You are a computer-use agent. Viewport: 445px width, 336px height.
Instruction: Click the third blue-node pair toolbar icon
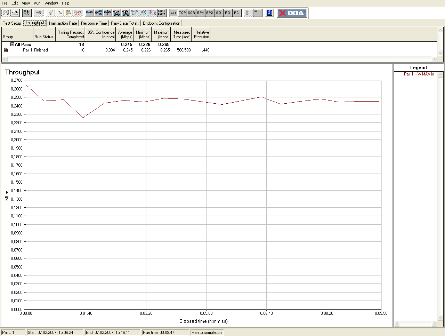[107, 13]
